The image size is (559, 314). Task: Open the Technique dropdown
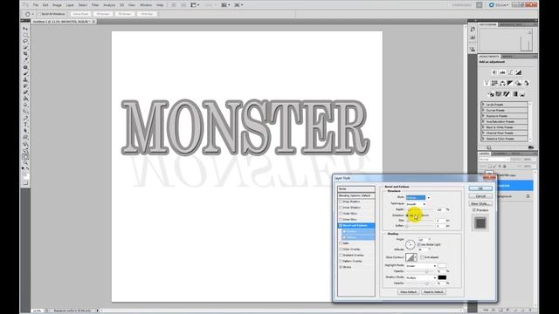tap(416, 204)
